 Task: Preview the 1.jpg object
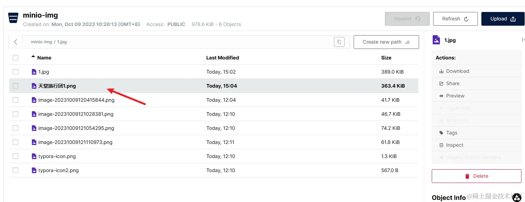click(x=476, y=96)
